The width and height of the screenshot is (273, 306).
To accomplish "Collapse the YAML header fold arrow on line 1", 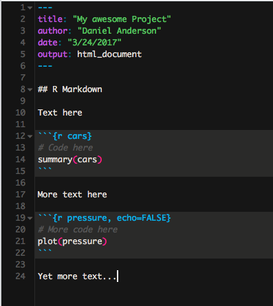I will [x=30, y=8].
